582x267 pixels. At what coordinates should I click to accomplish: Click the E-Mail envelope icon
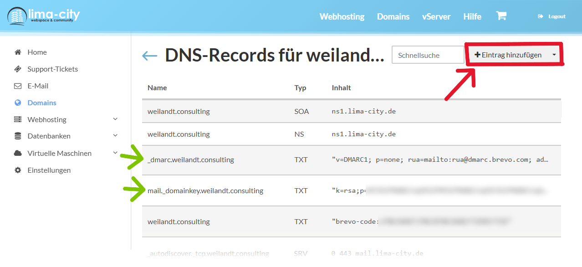point(18,86)
